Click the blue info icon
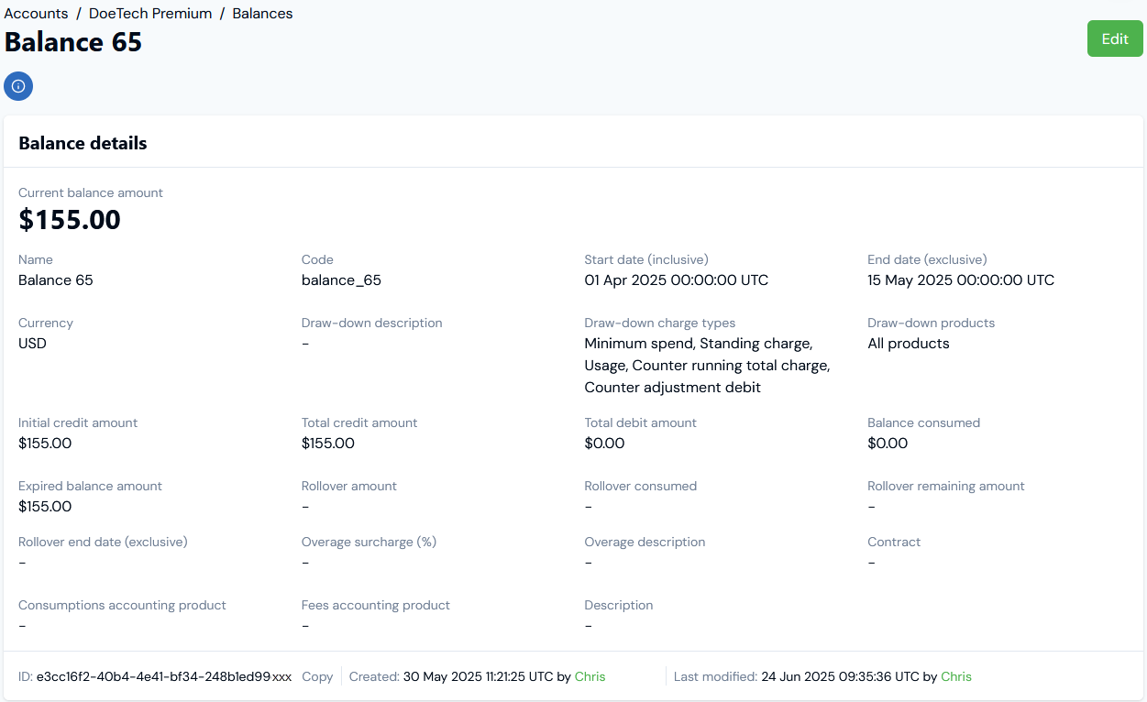Screen dimensions: 1147x702 tap(18, 86)
